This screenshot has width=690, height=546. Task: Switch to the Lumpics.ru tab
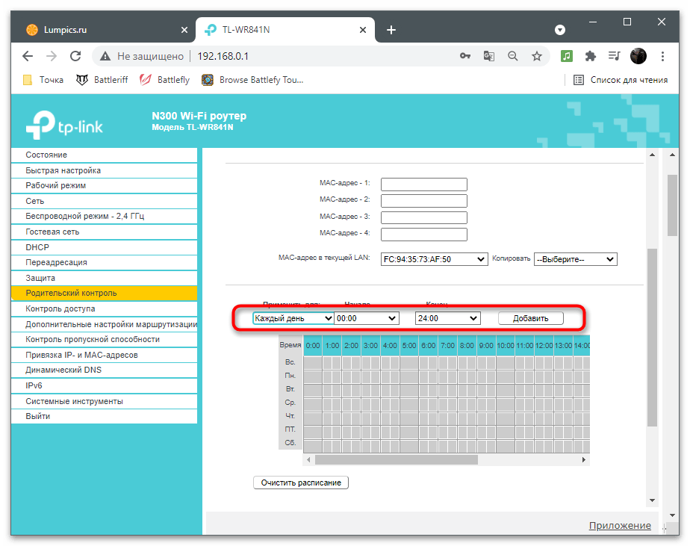click(x=105, y=30)
